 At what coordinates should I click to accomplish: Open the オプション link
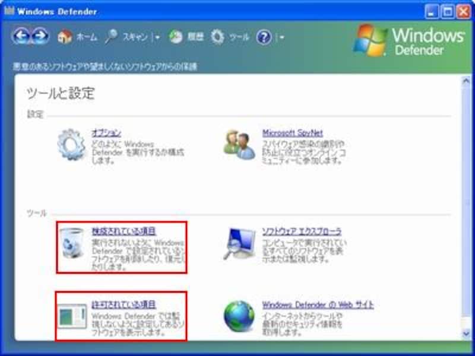(106, 133)
